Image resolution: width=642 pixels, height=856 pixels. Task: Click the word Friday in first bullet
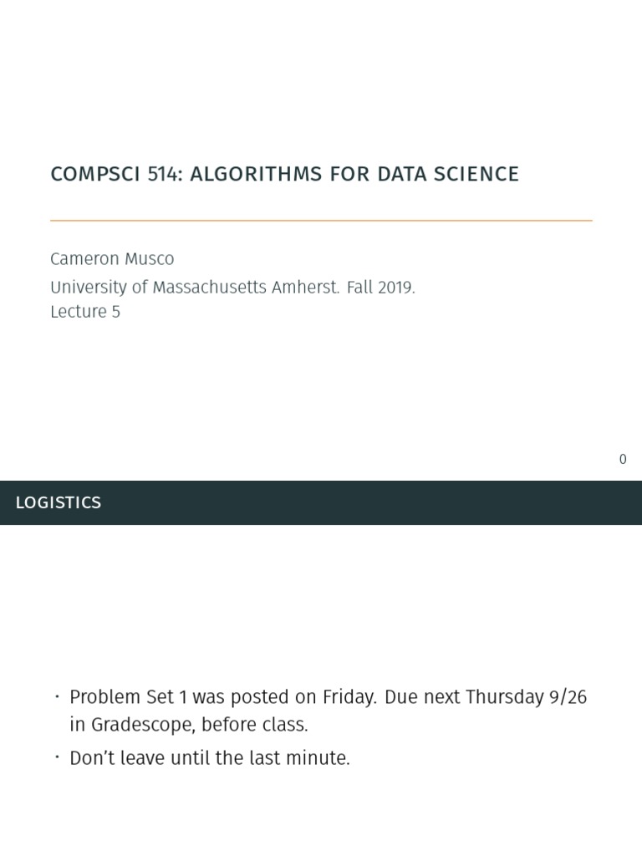[x=348, y=697]
